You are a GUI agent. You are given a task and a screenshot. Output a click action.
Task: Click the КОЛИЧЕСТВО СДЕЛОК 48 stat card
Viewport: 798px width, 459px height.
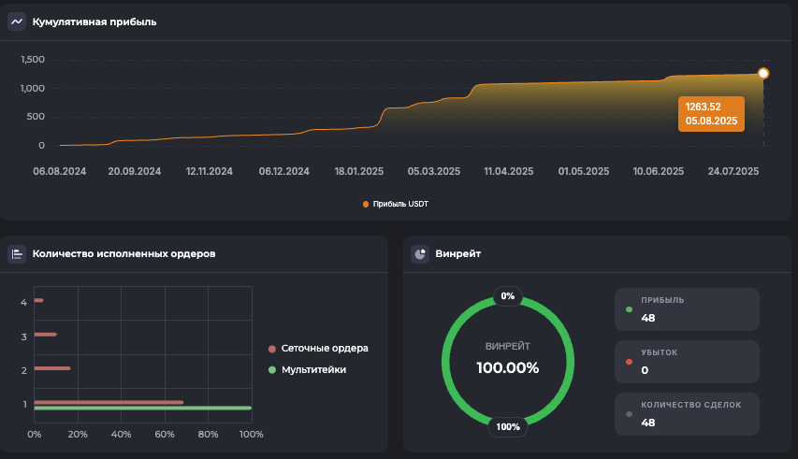pyautogui.click(x=687, y=414)
